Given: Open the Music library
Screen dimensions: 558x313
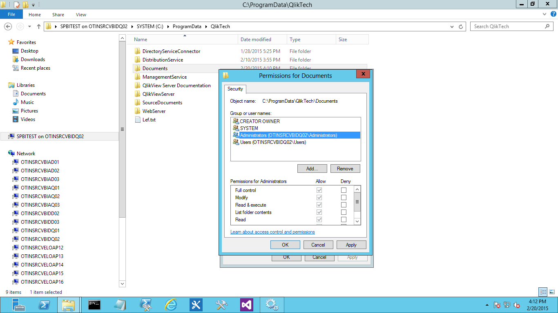Looking at the screenshot, I should (27, 102).
